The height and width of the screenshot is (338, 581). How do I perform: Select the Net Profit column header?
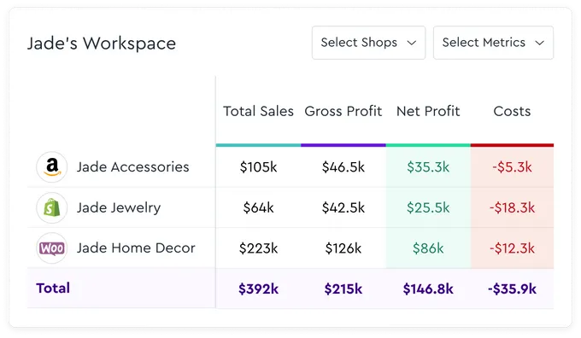pos(428,111)
